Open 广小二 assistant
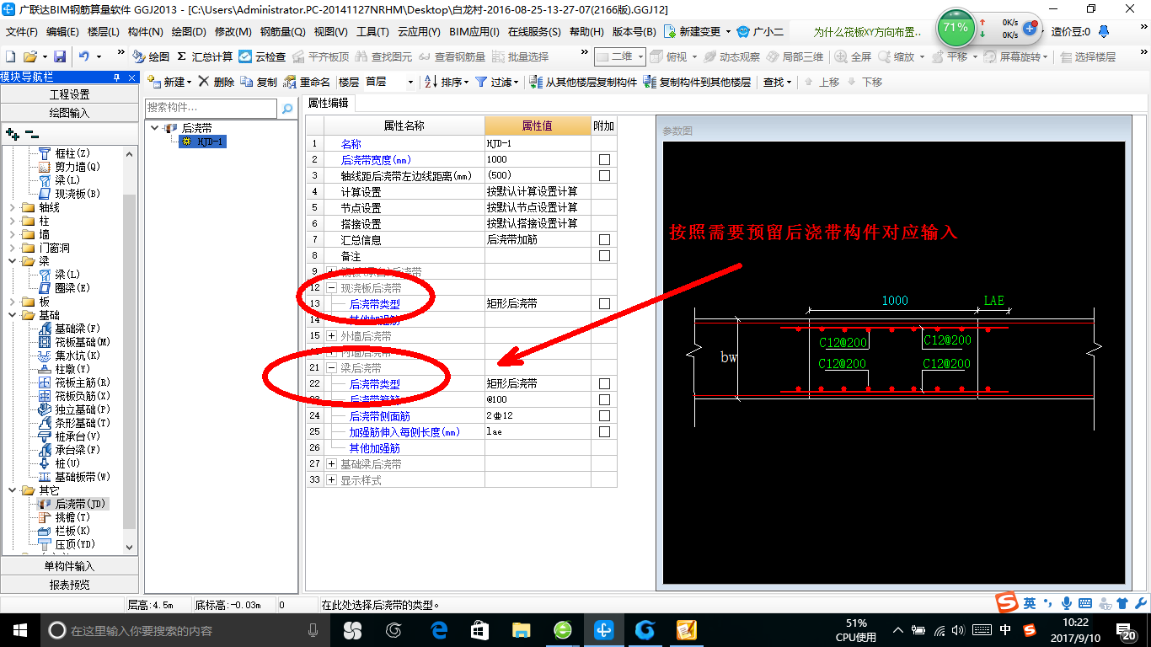Image resolution: width=1151 pixels, height=647 pixels. (x=760, y=31)
